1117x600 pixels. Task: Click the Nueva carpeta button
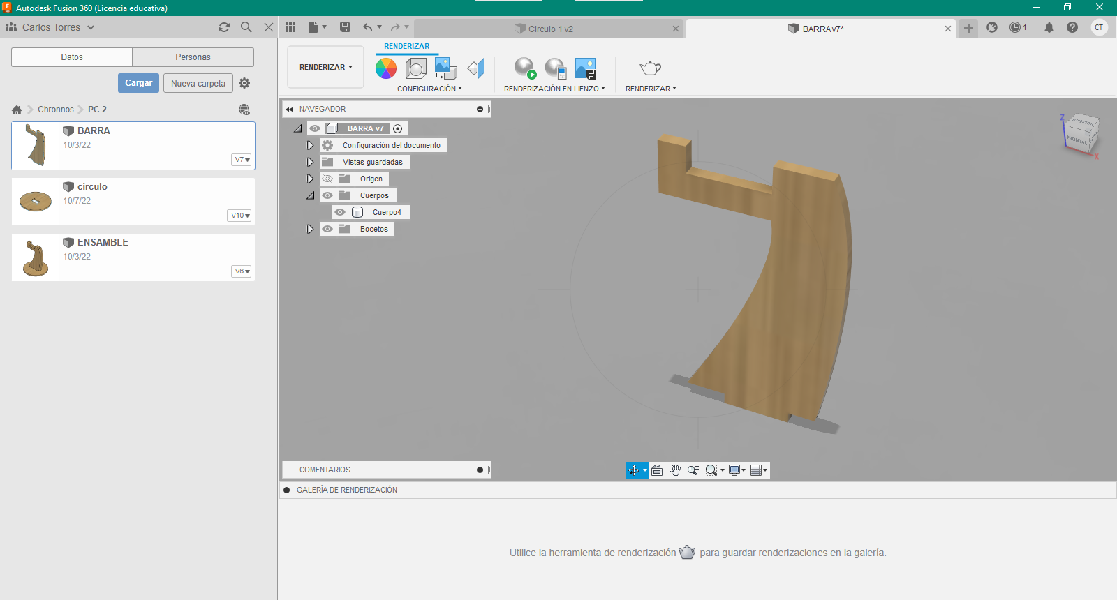[x=198, y=84]
